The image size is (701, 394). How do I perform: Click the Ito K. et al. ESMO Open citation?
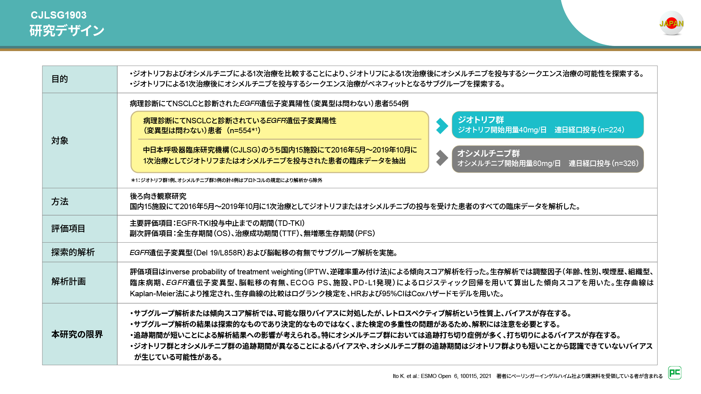tap(442, 376)
